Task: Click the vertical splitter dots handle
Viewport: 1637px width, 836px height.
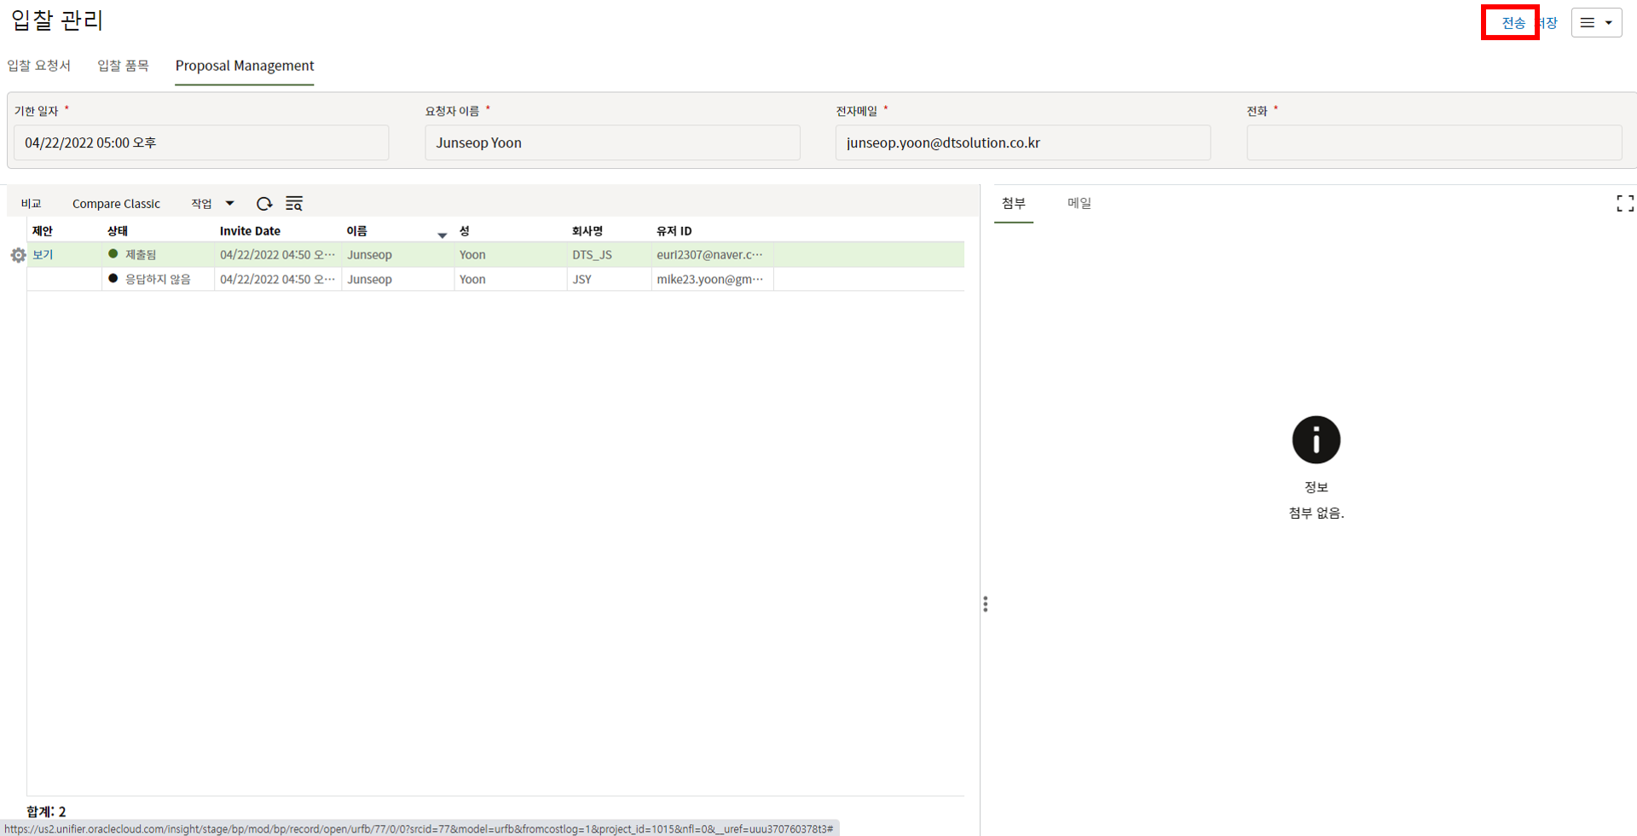Action: [986, 604]
